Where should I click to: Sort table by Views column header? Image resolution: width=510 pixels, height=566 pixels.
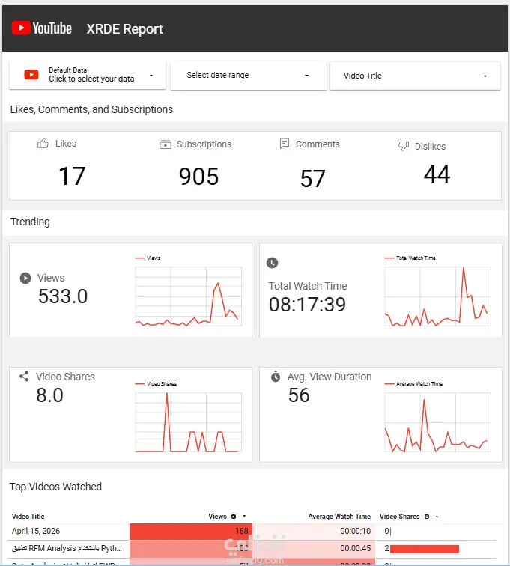point(217,516)
